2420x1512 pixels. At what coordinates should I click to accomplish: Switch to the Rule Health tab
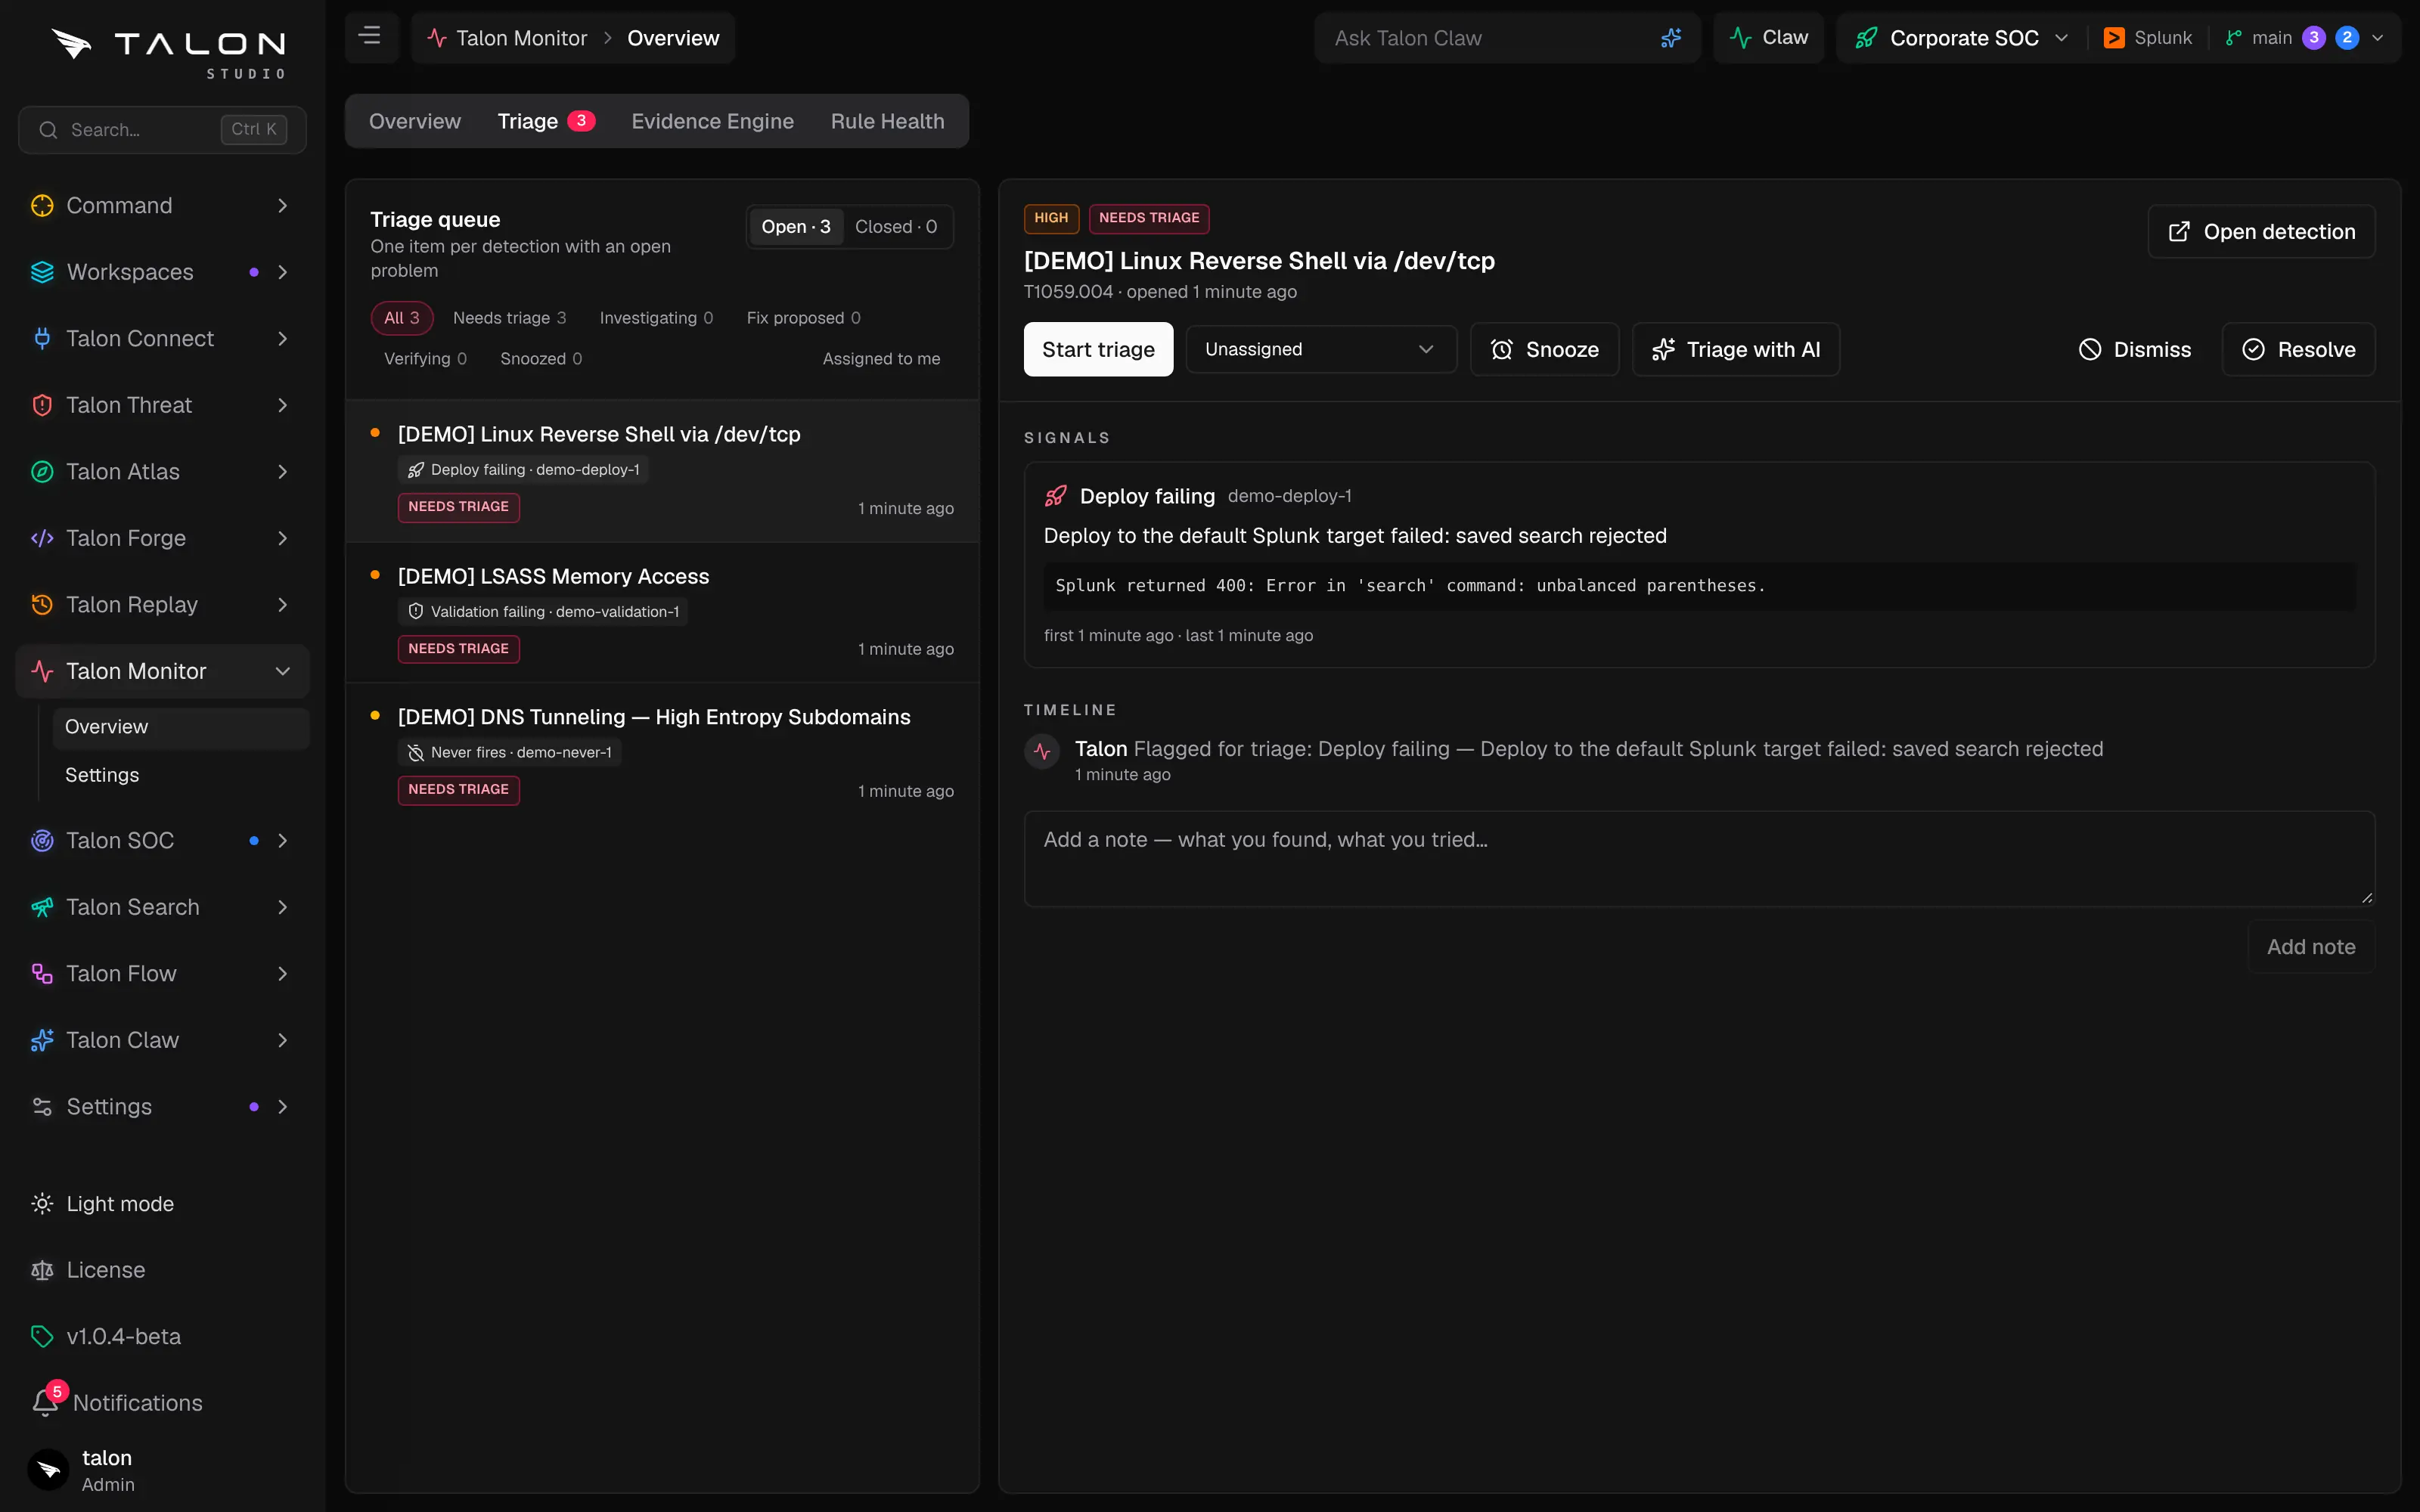pos(887,121)
